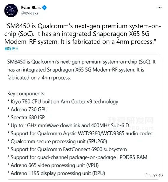Open the tweet's three-dot more menu
The height and width of the screenshot is (182, 168).
[159, 7]
